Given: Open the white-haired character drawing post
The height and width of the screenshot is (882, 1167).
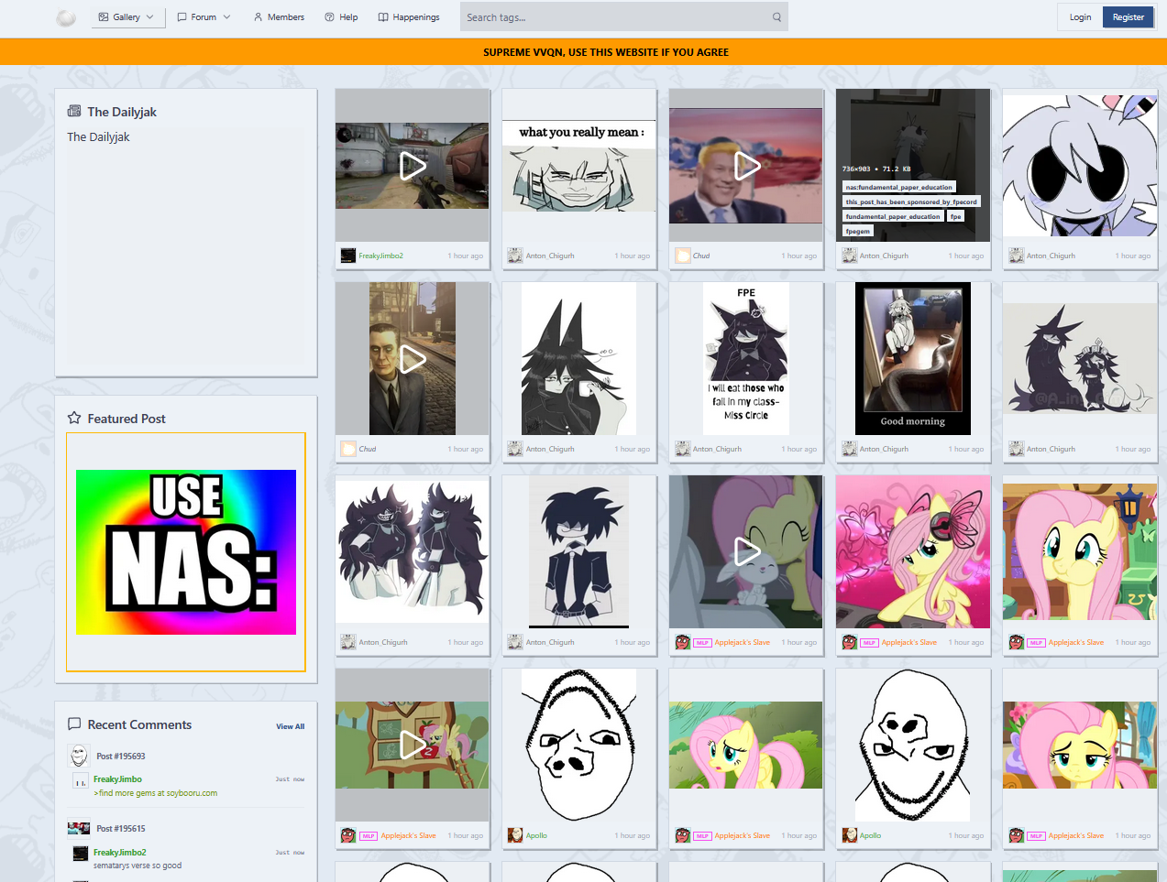Looking at the screenshot, I should click(1080, 166).
